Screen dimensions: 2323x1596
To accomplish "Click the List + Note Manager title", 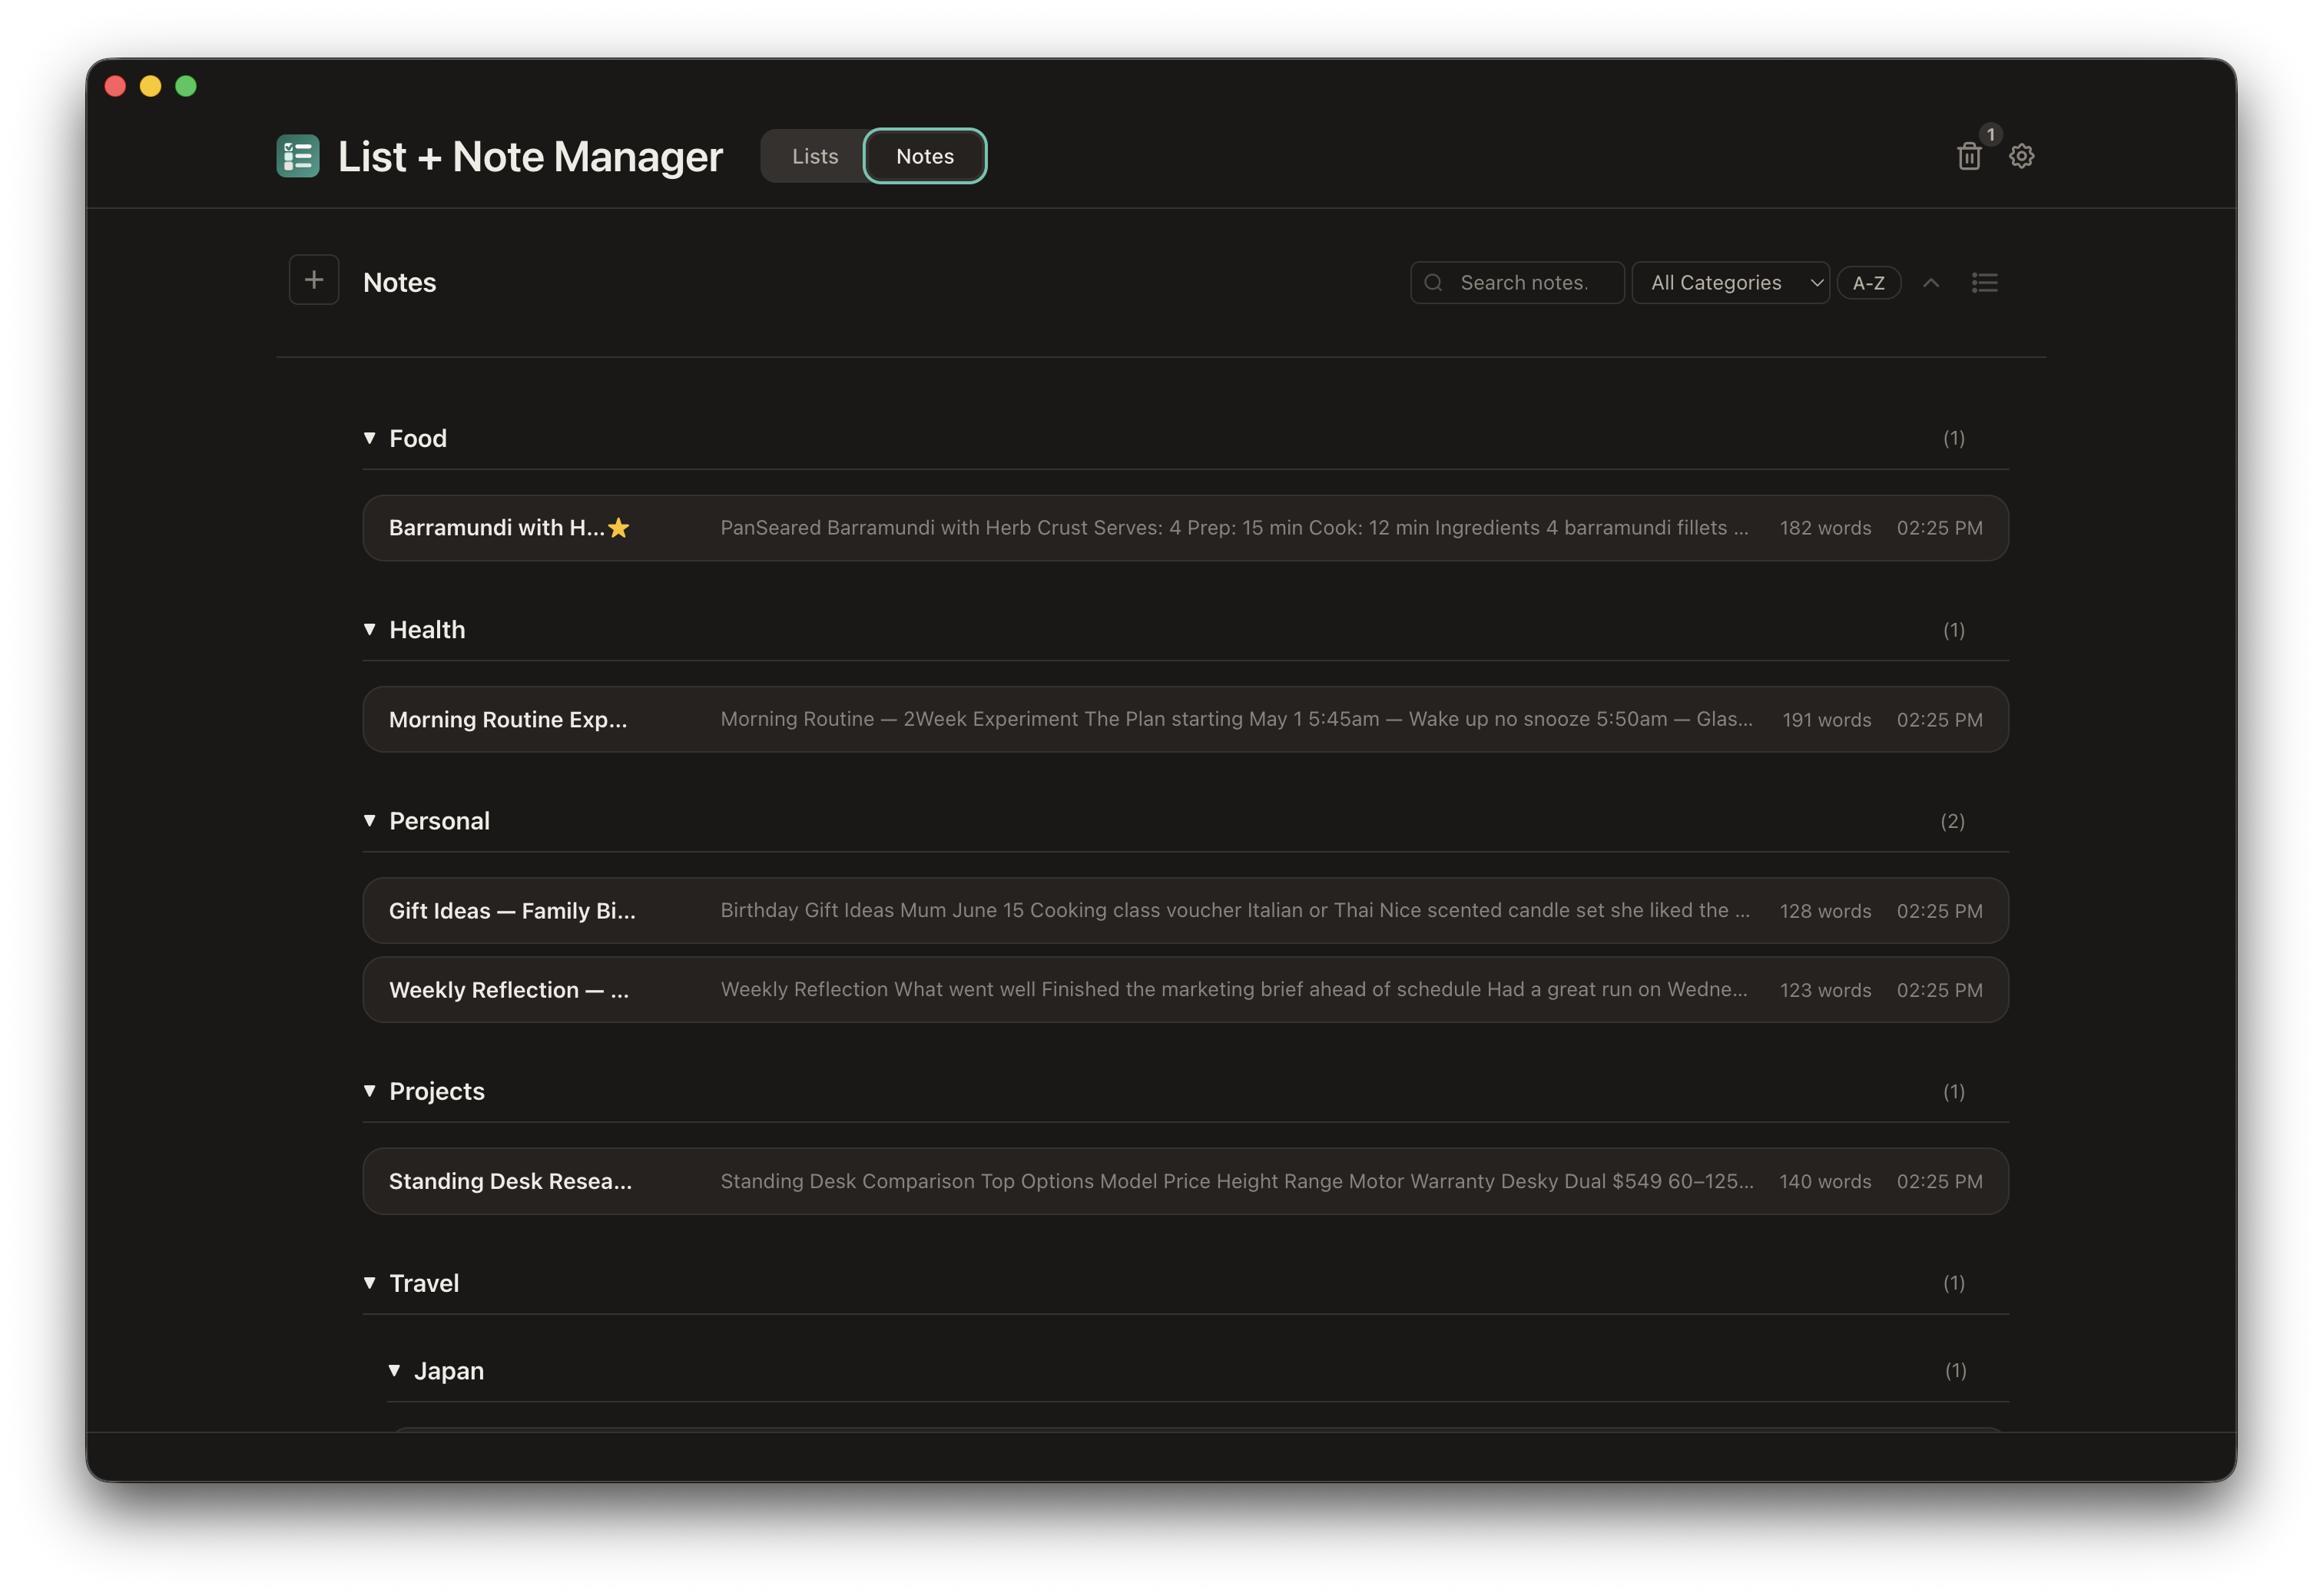I will tap(530, 156).
